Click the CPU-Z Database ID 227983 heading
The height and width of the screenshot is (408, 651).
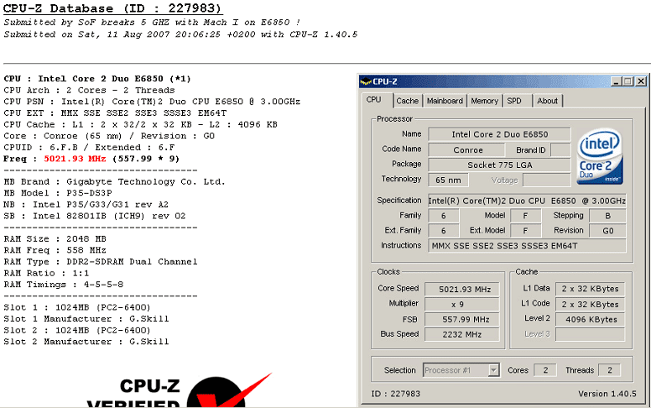[x=112, y=8]
